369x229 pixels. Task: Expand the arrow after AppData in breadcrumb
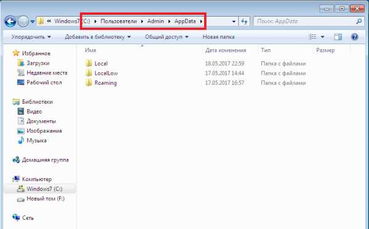(x=201, y=21)
